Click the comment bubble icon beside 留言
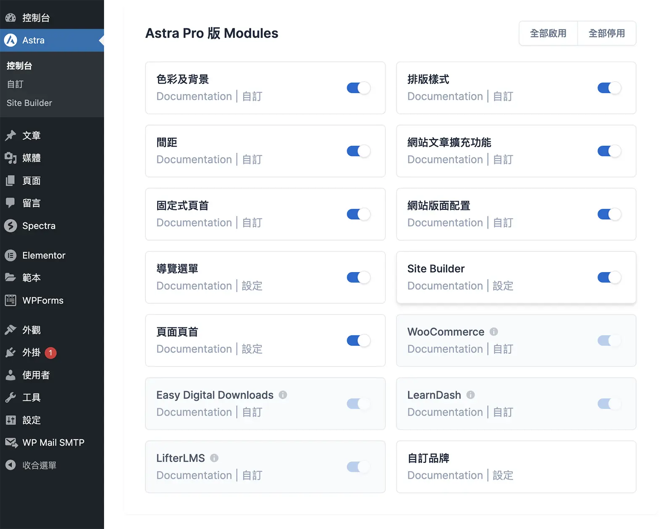The image size is (672, 529). pyautogui.click(x=10, y=203)
